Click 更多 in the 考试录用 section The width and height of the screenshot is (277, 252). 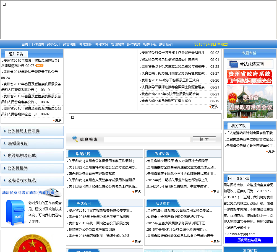tap(137, 241)
